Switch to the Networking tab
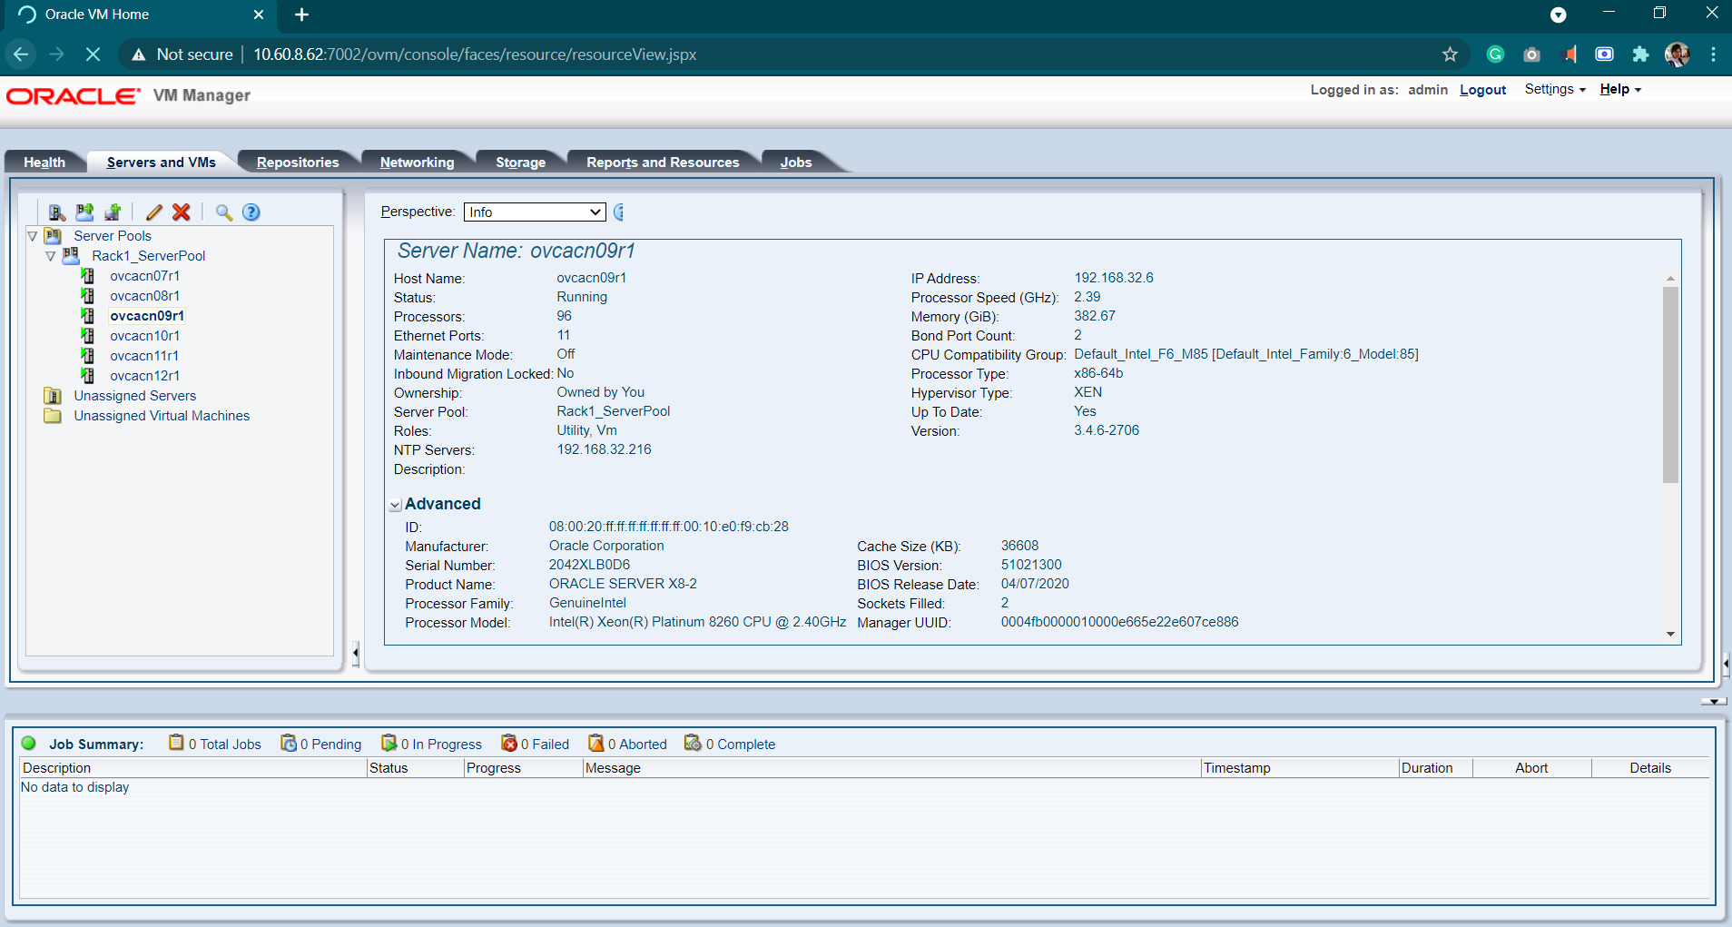Image resolution: width=1732 pixels, height=927 pixels. [417, 162]
